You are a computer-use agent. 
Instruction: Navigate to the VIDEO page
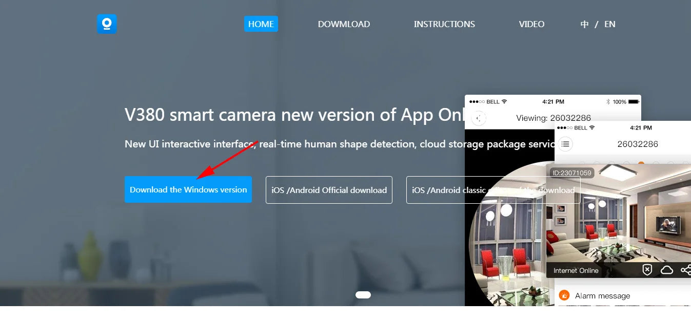pos(531,24)
